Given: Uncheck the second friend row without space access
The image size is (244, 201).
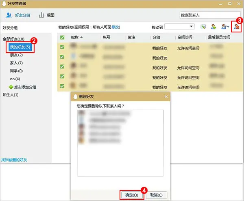Looking at the screenshot, I should click(62, 57).
